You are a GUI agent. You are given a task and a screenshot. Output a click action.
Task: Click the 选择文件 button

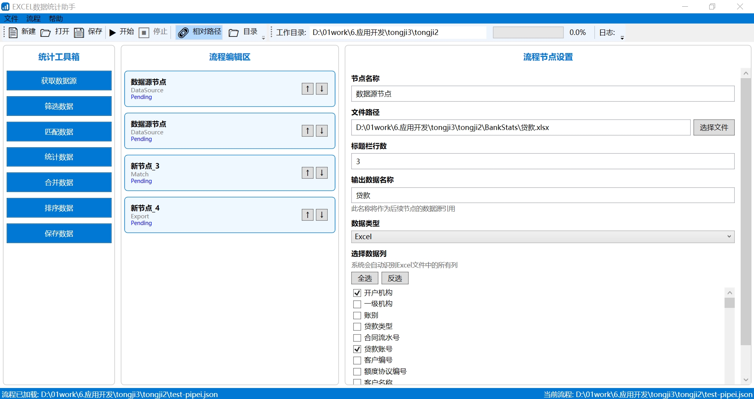[714, 128]
